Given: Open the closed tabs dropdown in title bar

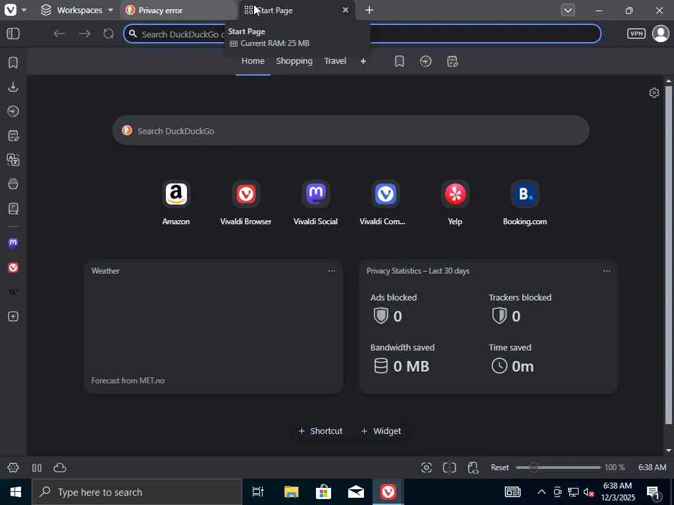Looking at the screenshot, I should 568,10.
